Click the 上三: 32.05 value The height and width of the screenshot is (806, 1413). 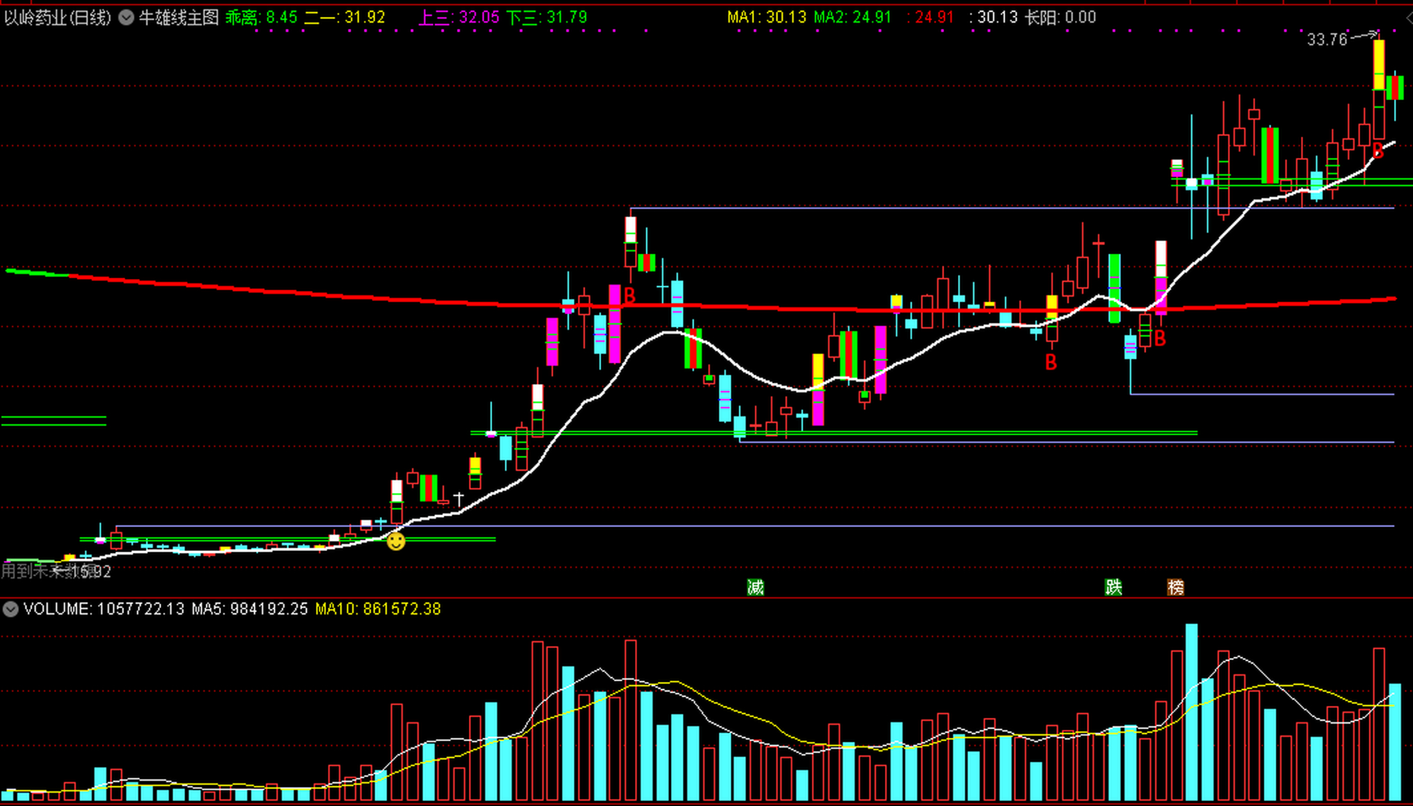459,18
